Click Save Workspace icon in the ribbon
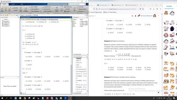This screenshot has width=177, height=100. [x=26, y=9]
